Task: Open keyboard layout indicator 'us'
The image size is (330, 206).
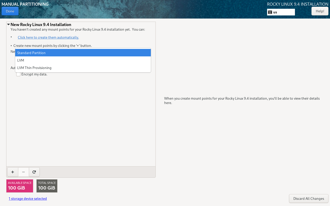Action: click(x=281, y=12)
